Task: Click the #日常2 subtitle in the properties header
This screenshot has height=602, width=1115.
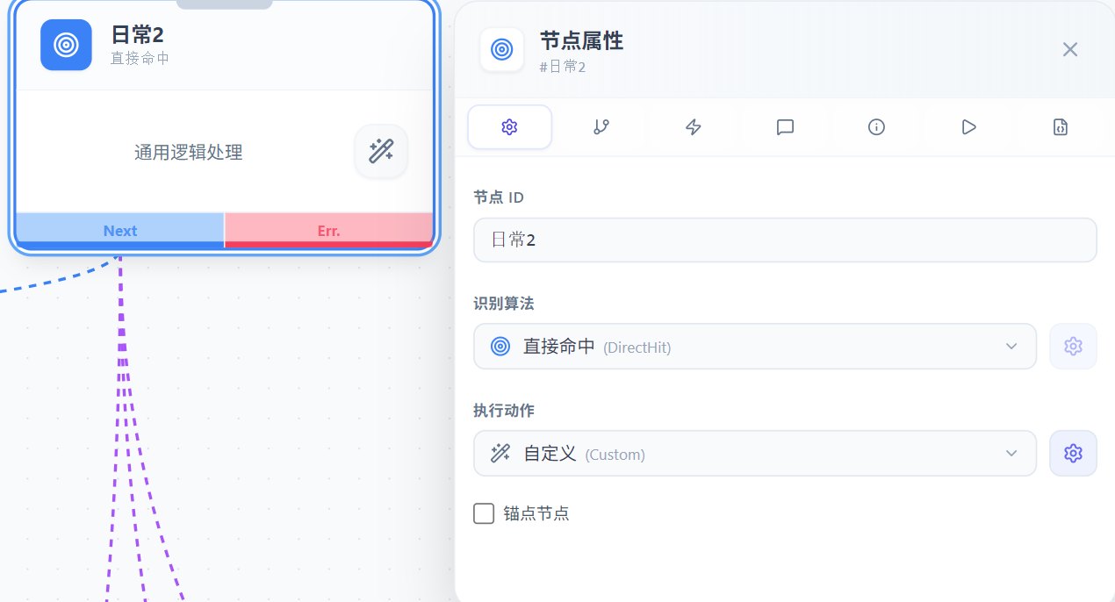Action: [x=562, y=67]
